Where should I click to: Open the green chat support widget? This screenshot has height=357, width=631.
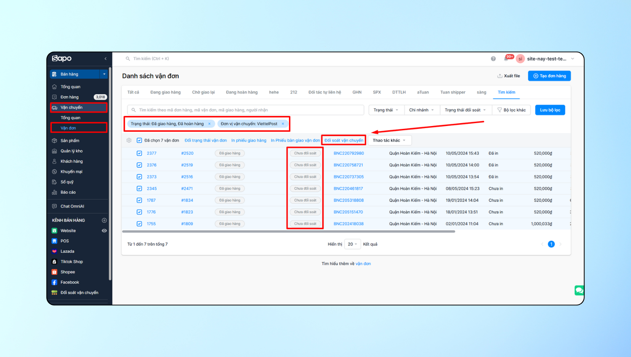click(x=579, y=290)
